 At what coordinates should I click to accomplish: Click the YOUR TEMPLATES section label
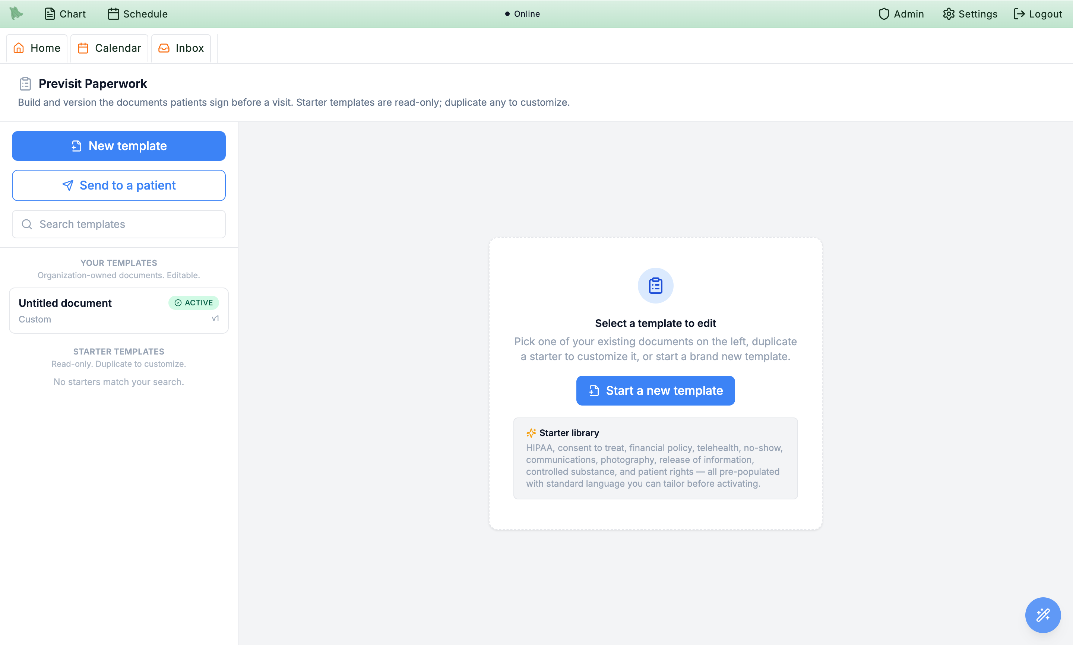pos(119,263)
